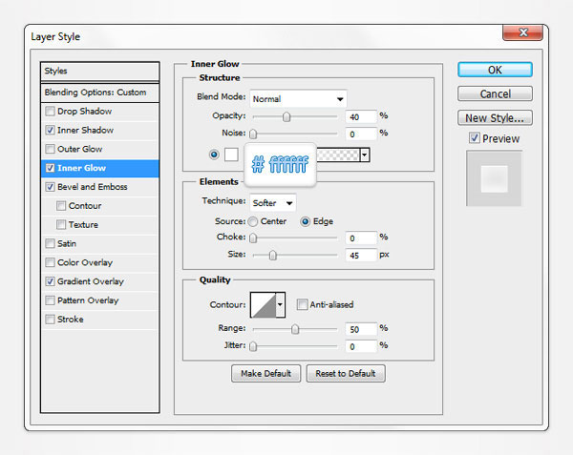Click the Contour shape thumbnail
Viewport: 573px width, 455px height.
264,304
